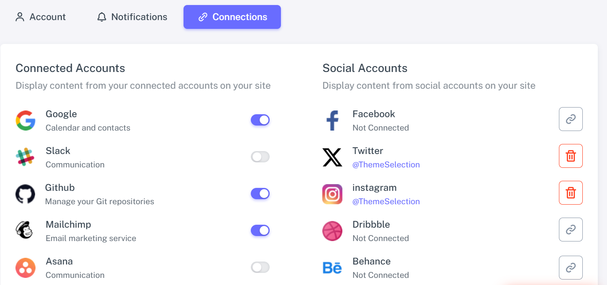Click the Facebook connect link icon
This screenshot has height=285, width=607.
[571, 119]
